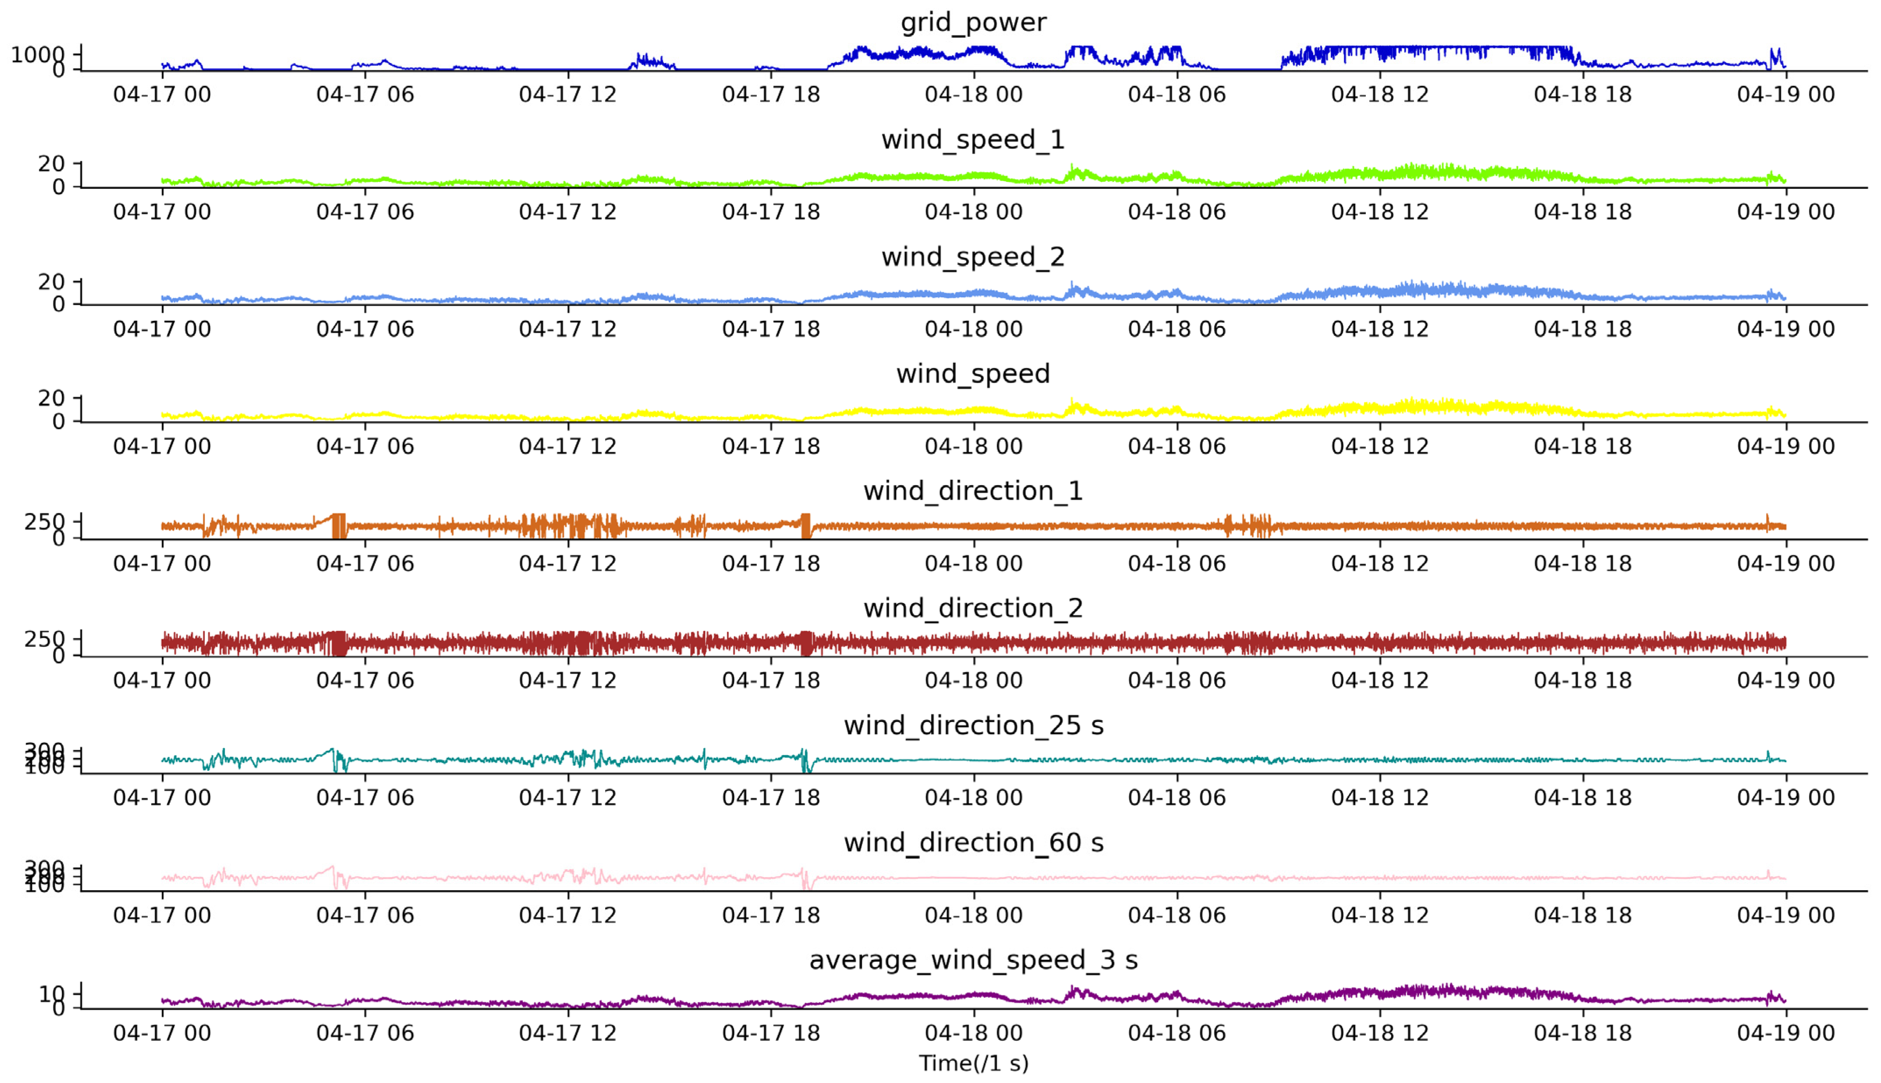Click the Time(/1 s) x-axis label

pos(973,1064)
